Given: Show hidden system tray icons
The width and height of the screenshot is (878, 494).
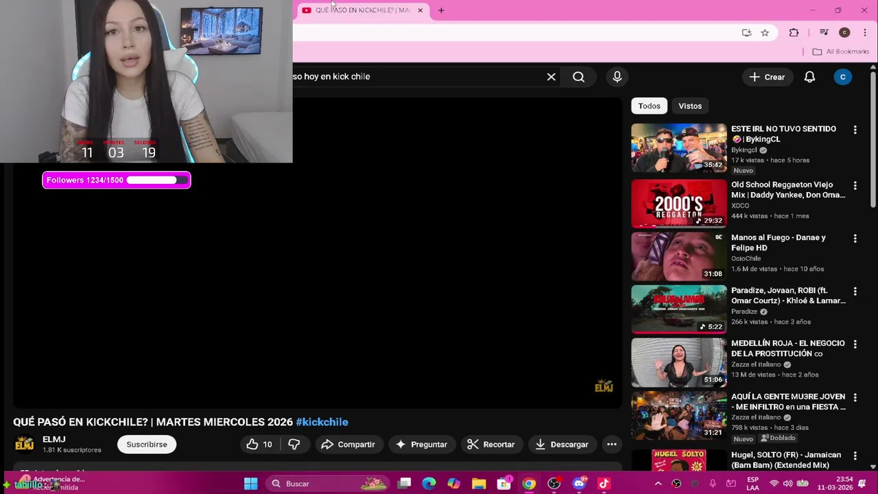Looking at the screenshot, I should (x=658, y=484).
